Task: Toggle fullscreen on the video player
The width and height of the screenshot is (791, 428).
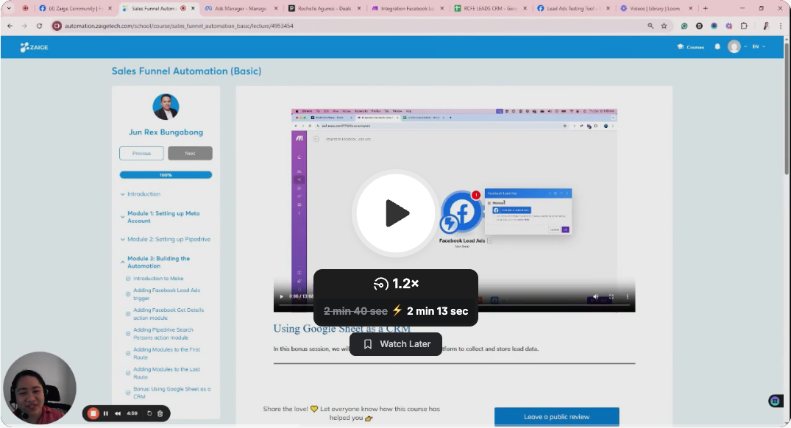Action: click(611, 296)
